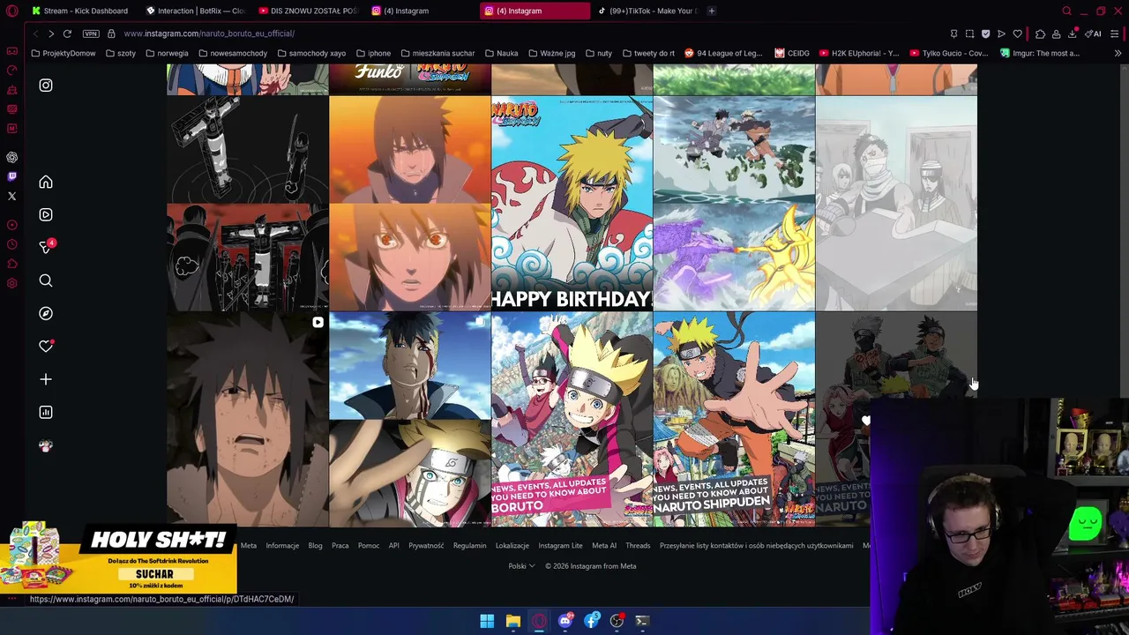Open the szoty bookmark folder
Viewport: 1129px width, 635px height.
[x=120, y=53]
